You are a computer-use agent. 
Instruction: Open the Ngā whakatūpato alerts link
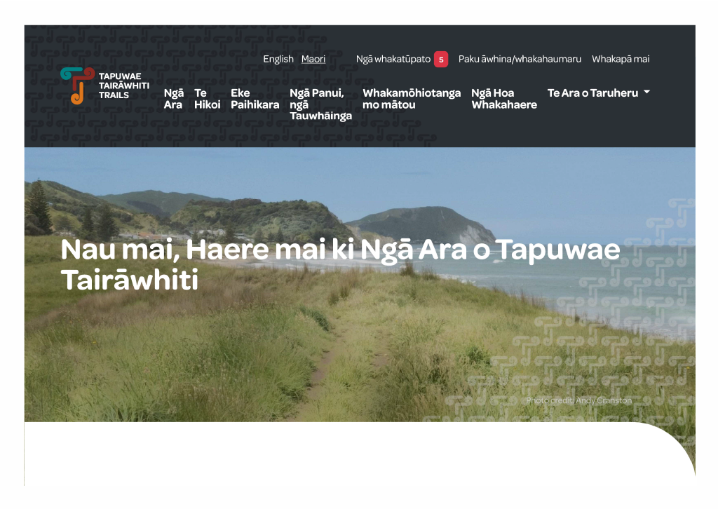pyautogui.click(x=393, y=60)
